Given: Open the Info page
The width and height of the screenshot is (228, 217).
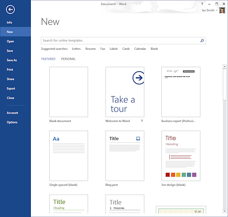Looking at the screenshot, I should pos(9,22).
